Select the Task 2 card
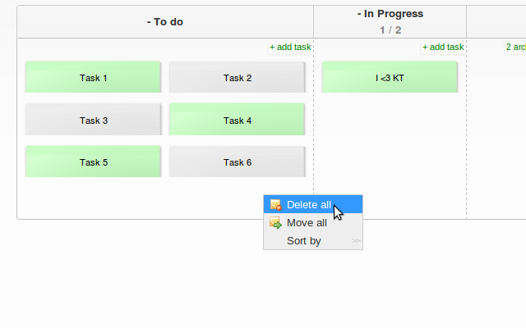526x328 pixels. (x=238, y=78)
